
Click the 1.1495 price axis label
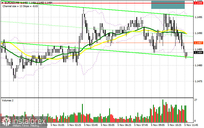(199, 17)
